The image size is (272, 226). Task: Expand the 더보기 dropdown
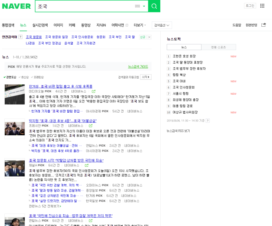coord(139,25)
